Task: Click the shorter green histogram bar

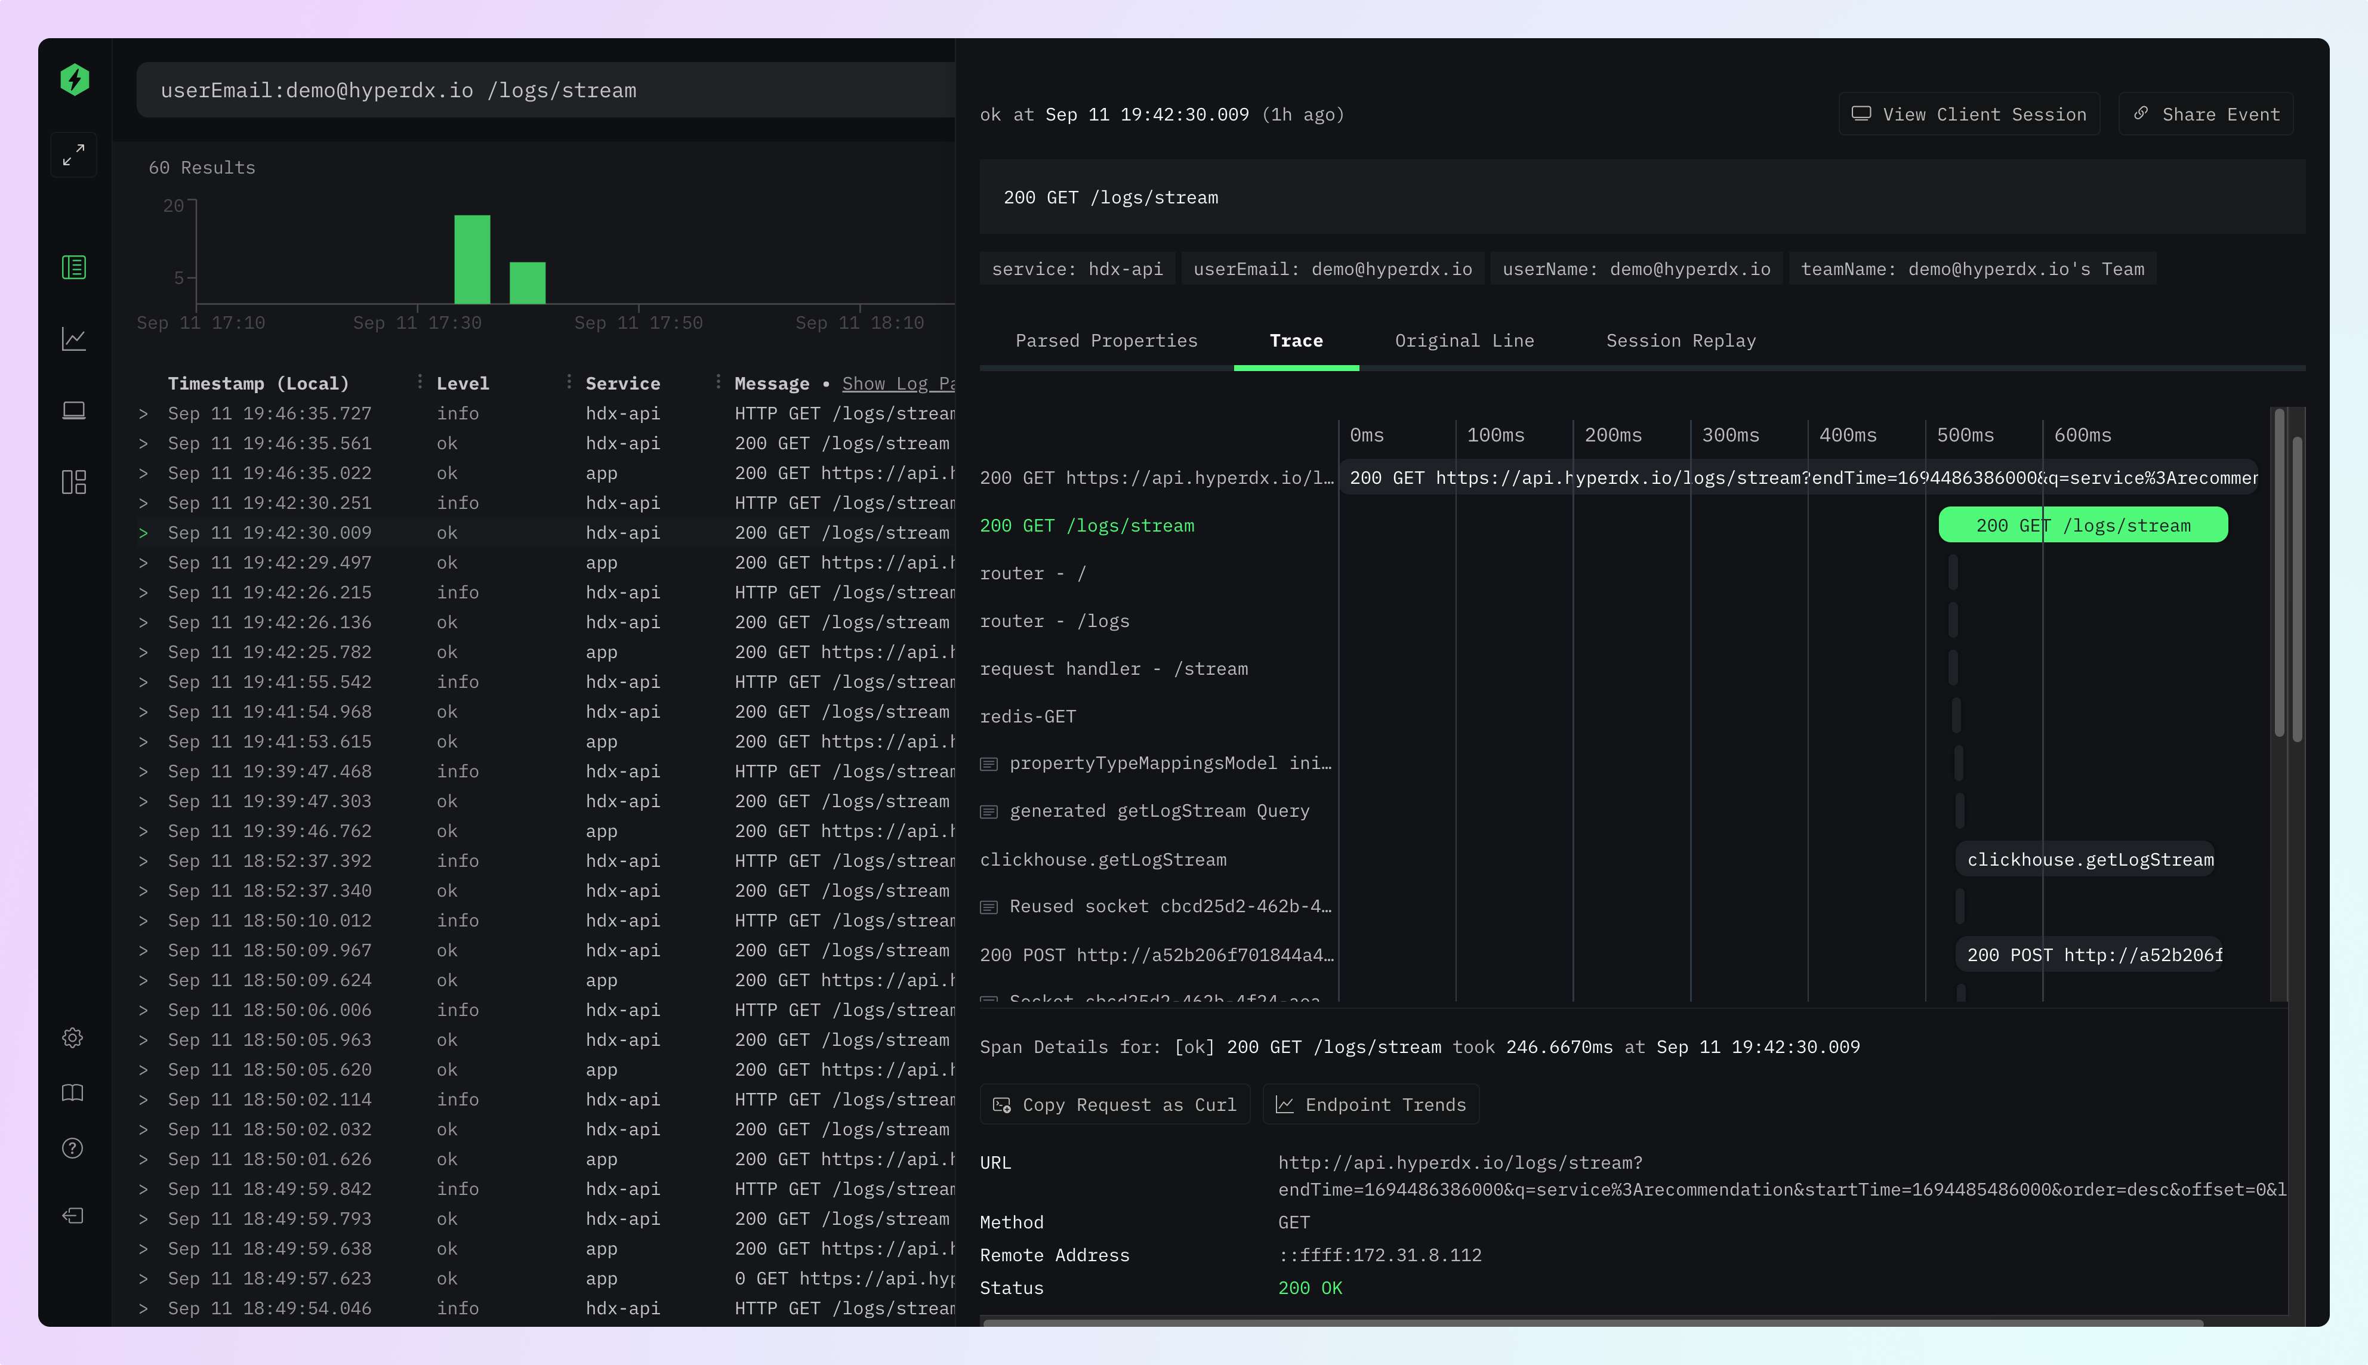Action: tap(527, 283)
